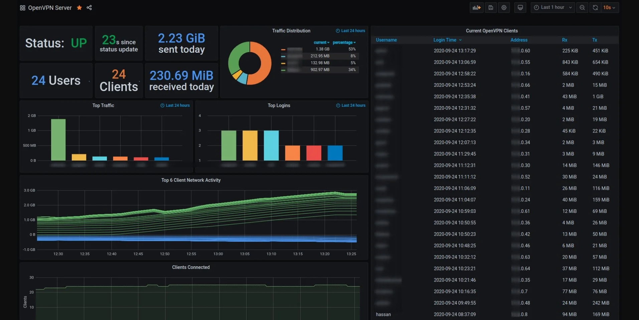Click login time 2020-09-24 11:04:07

pyautogui.click(x=455, y=200)
